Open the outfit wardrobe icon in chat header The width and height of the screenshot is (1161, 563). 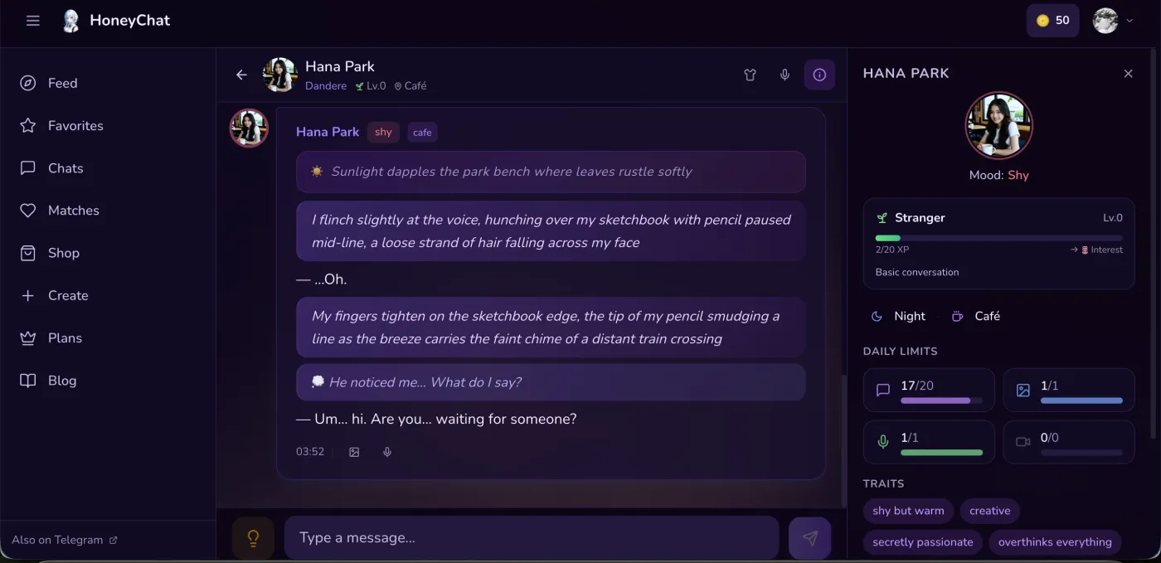[x=749, y=75]
